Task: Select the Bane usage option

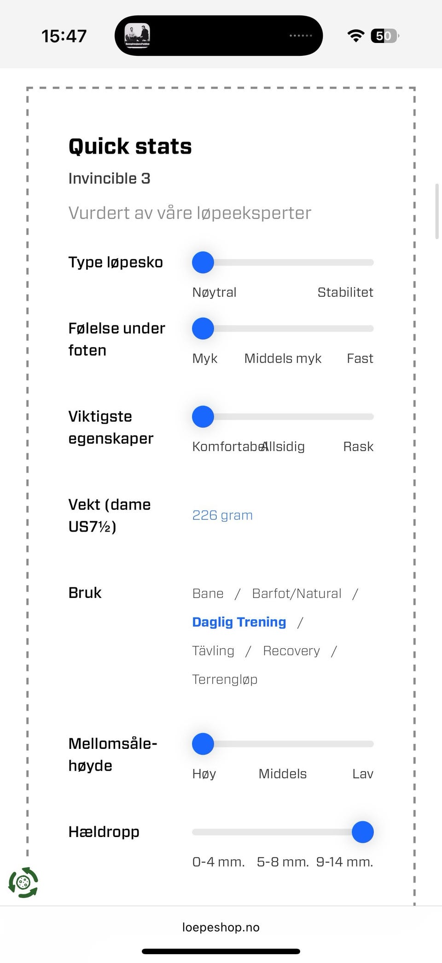Action: [208, 593]
